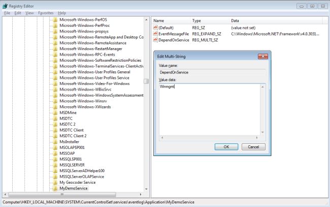
Task: Click Value data scroll up arrow
Action: pyautogui.click(x=262, y=87)
